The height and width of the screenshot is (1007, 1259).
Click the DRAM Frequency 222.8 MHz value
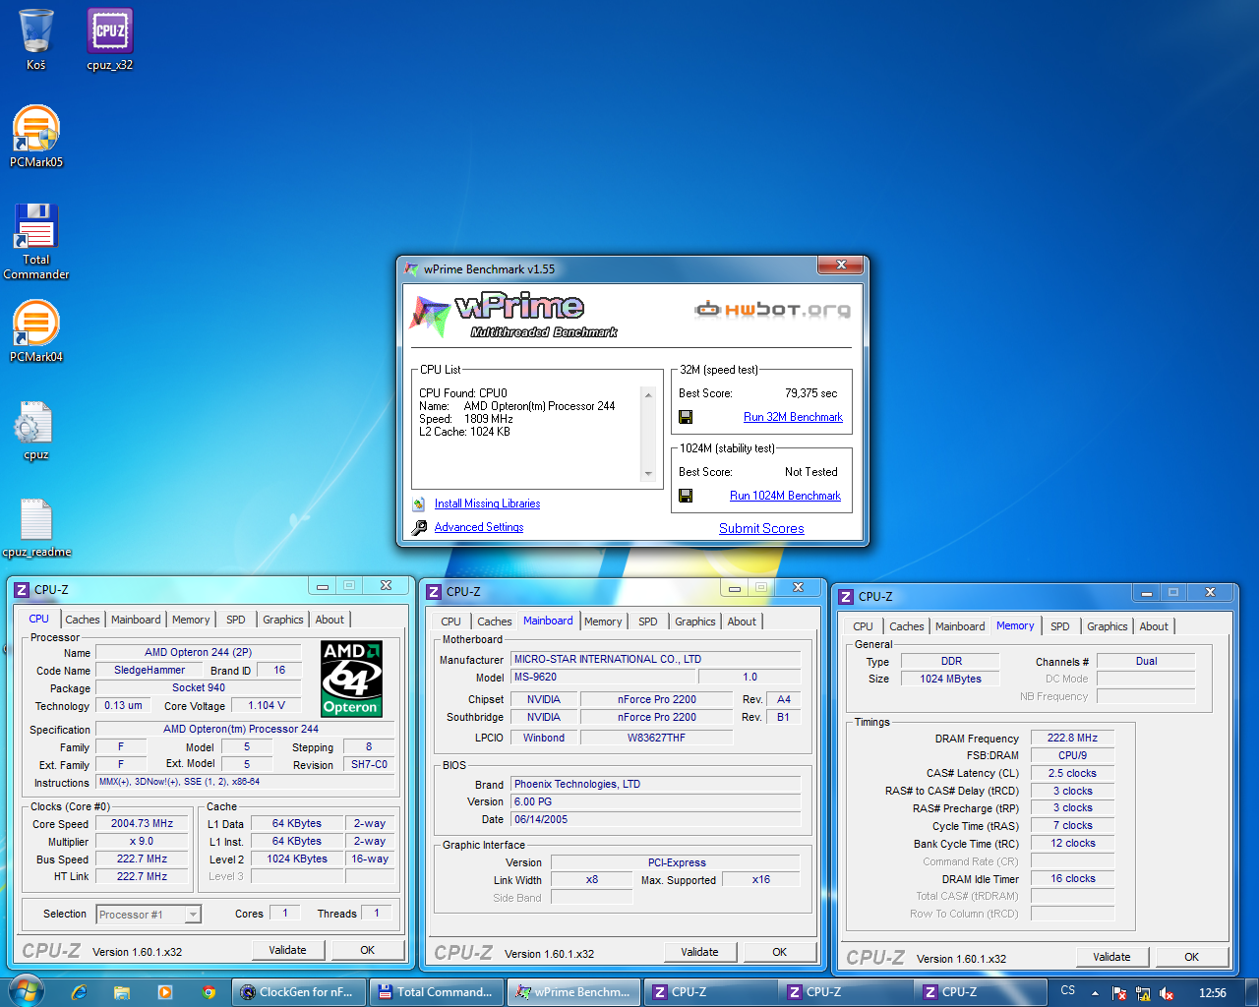click(1072, 738)
